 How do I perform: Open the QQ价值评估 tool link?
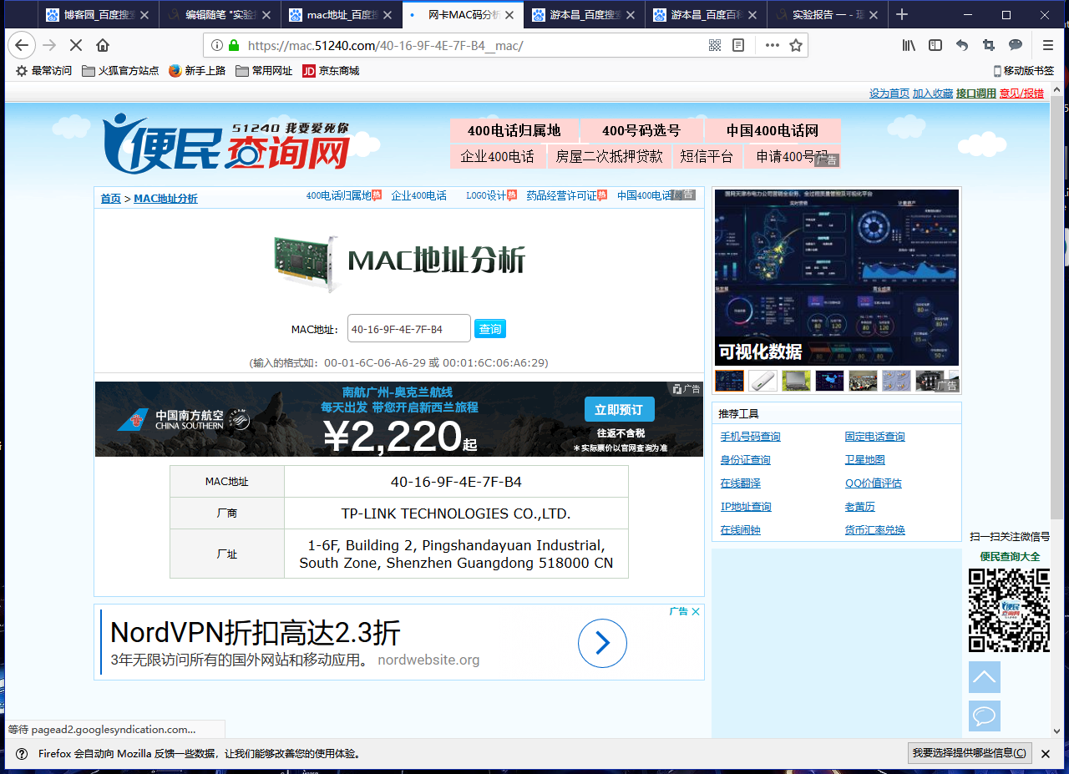tap(874, 483)
